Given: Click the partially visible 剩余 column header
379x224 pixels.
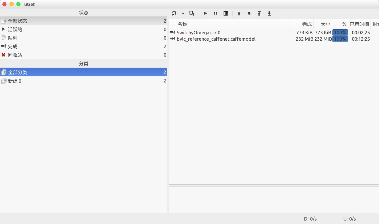Looking at the screenshot, I should [x=375, y=24].
